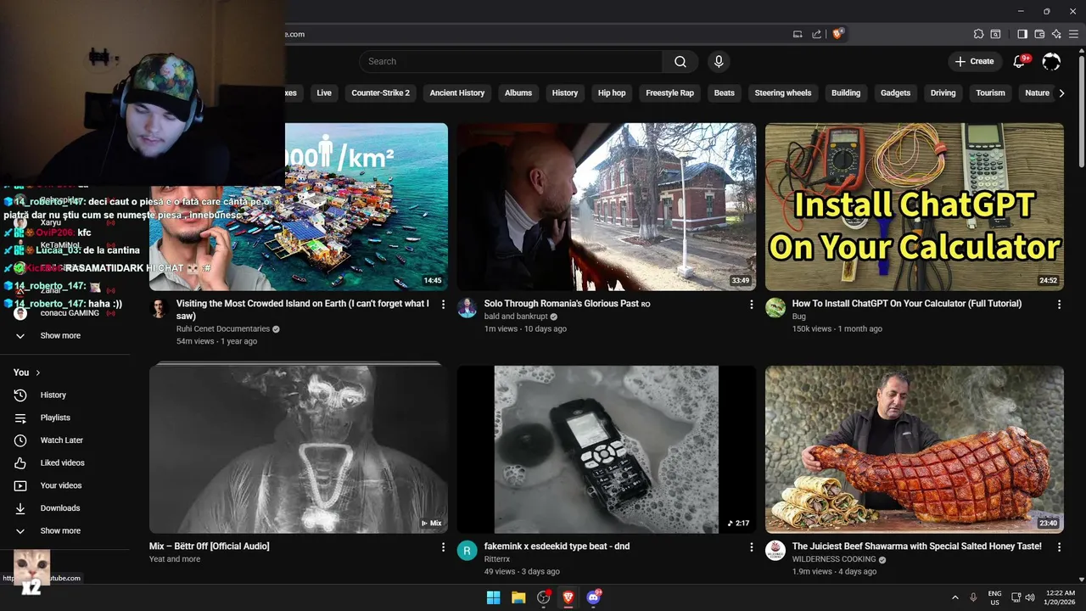Screen dimensions: 1086x611
Task: Open the browser extensions puzzle icon
Action: point(978,34)
